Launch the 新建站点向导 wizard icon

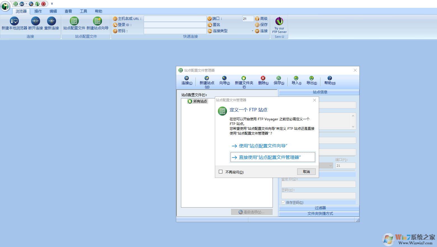point(97,24)
